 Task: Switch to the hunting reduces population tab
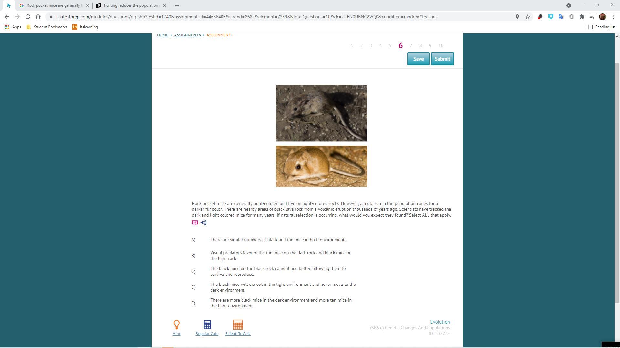click(131, 5)
